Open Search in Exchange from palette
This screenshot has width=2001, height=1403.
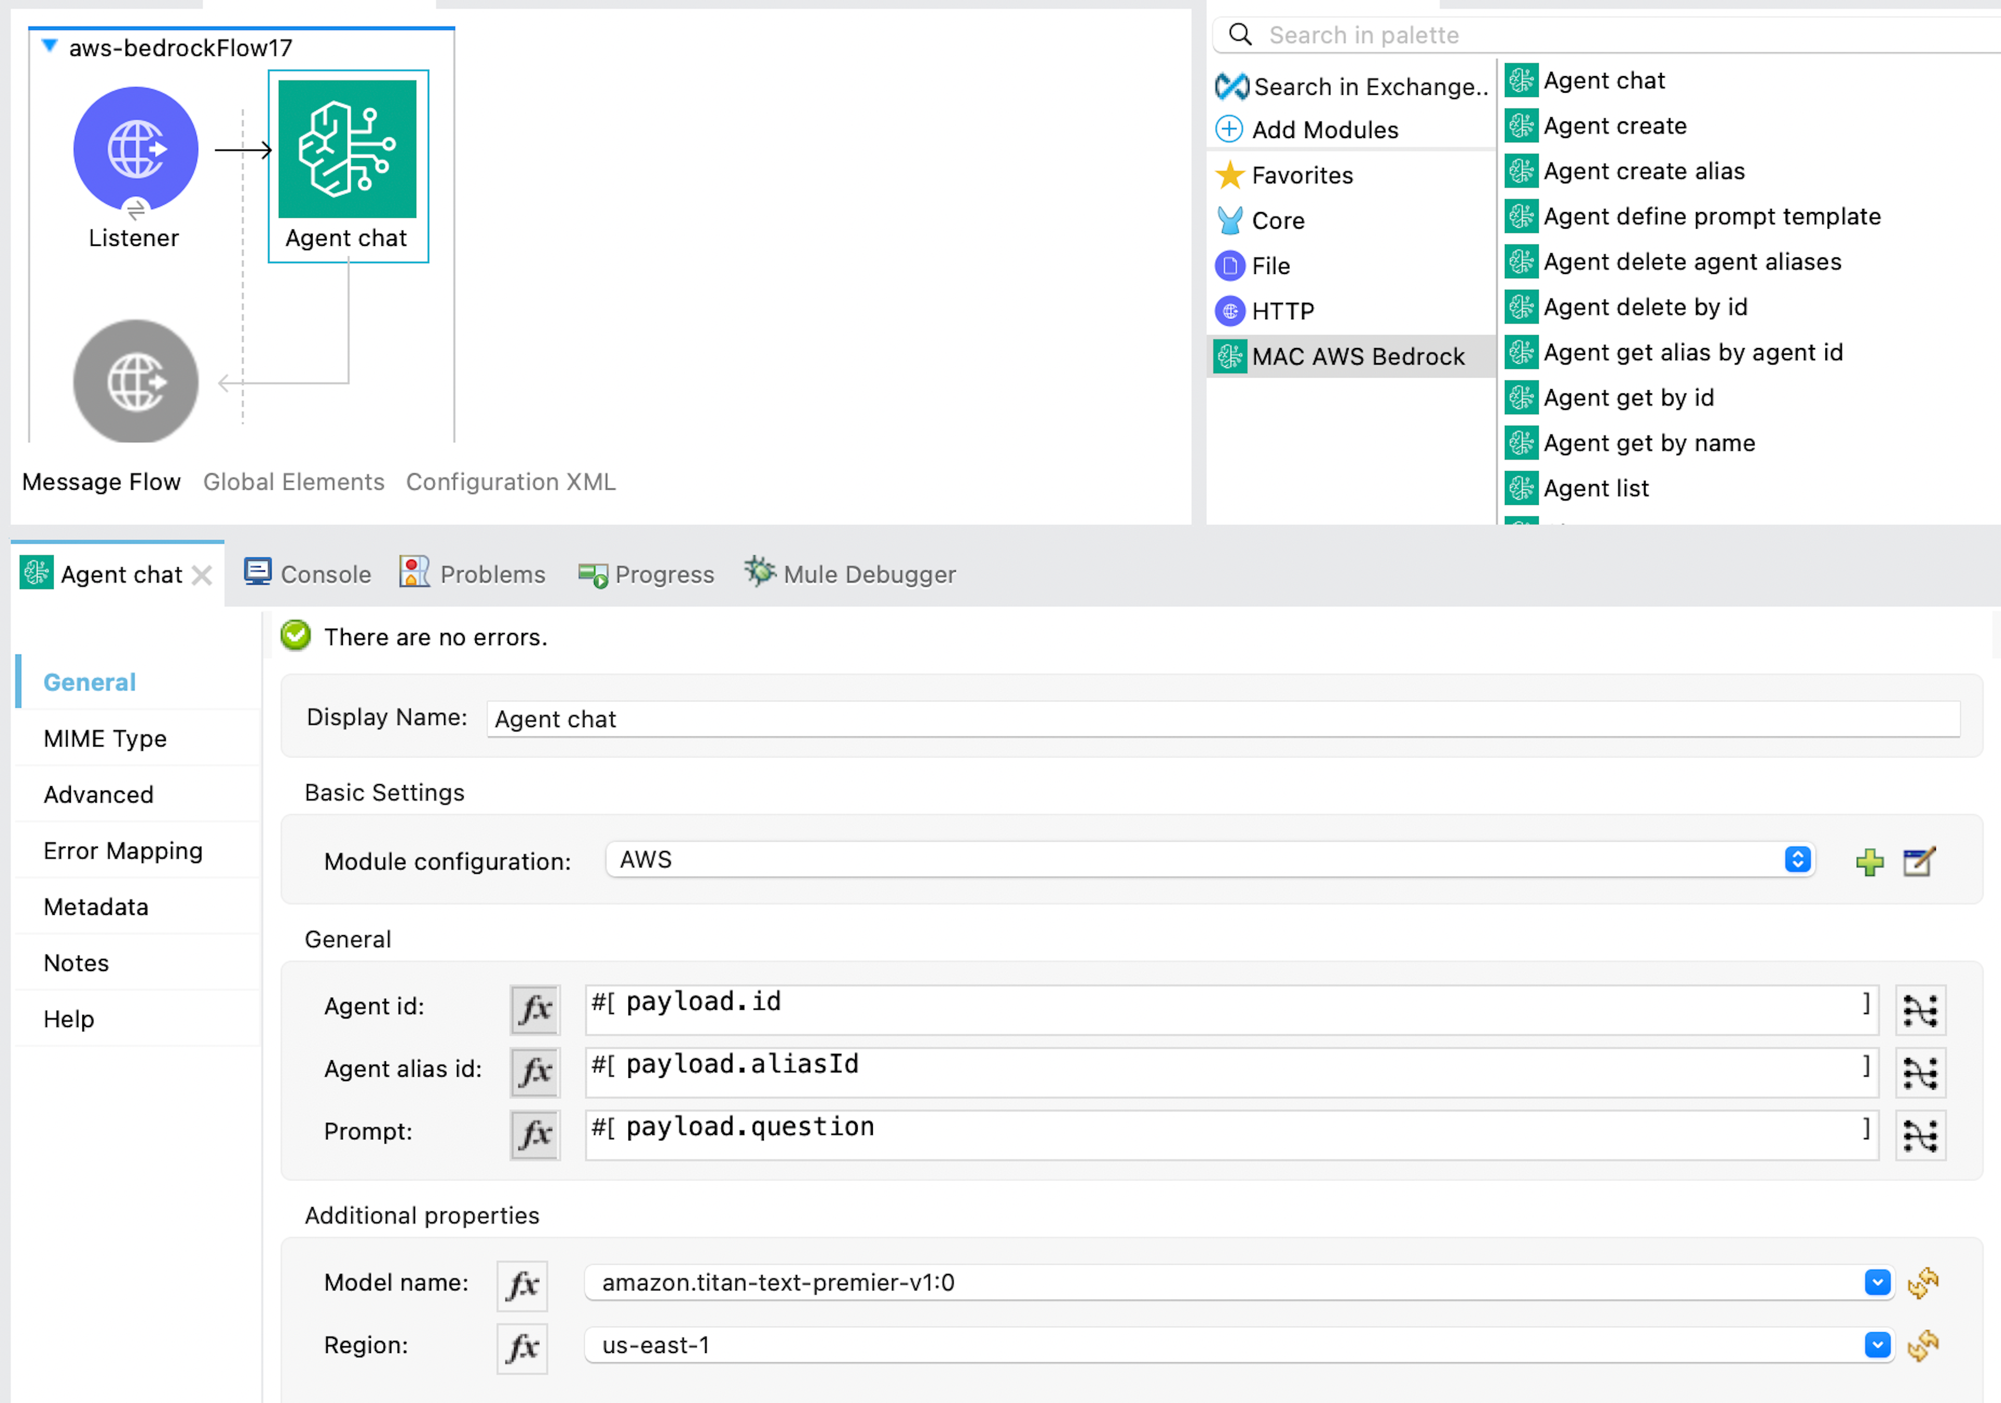click(x=1352, y=86)
